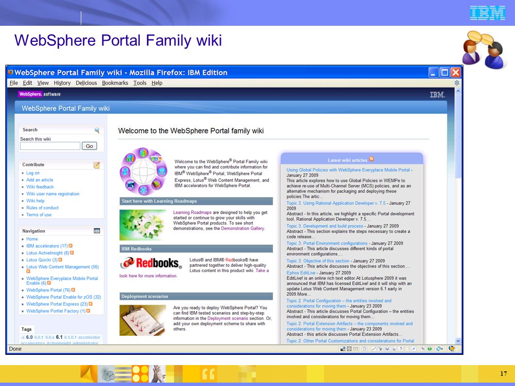Click the blank page icon in status bar
Image resolution: width=515 pixels, height=386 pixels.
(364, 349)
